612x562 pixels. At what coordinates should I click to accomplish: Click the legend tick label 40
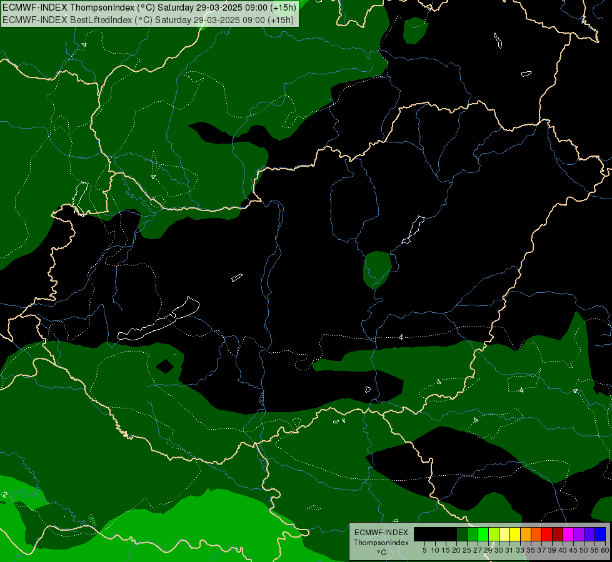pos(563,550)
